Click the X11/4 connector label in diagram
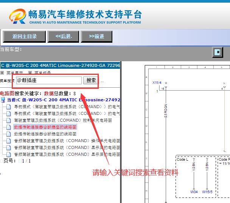Viewport: 230px width, 203px height. pos(157,83)
